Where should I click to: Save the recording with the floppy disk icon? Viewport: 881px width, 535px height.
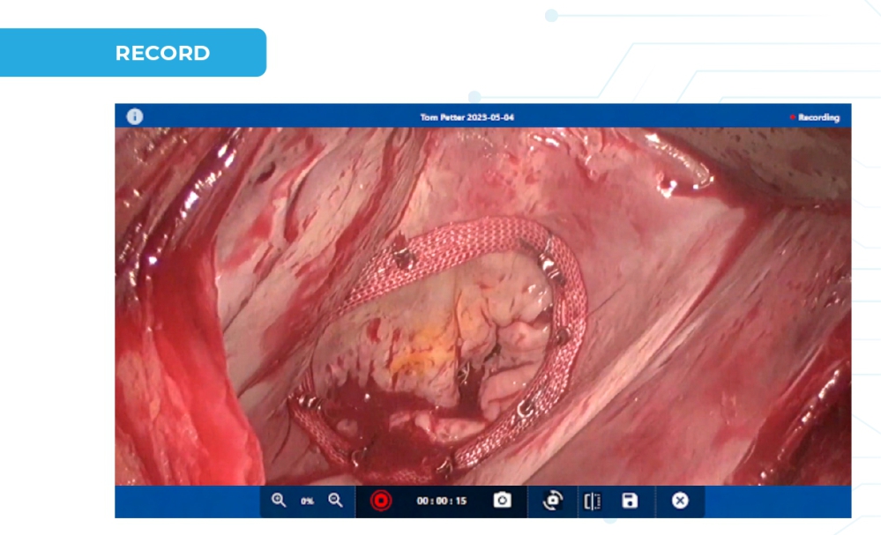point(630,501)
